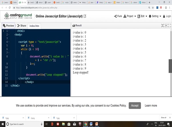Open Mail app from taskbar
Screen dimensions: 172x127
tap(75, 124)
